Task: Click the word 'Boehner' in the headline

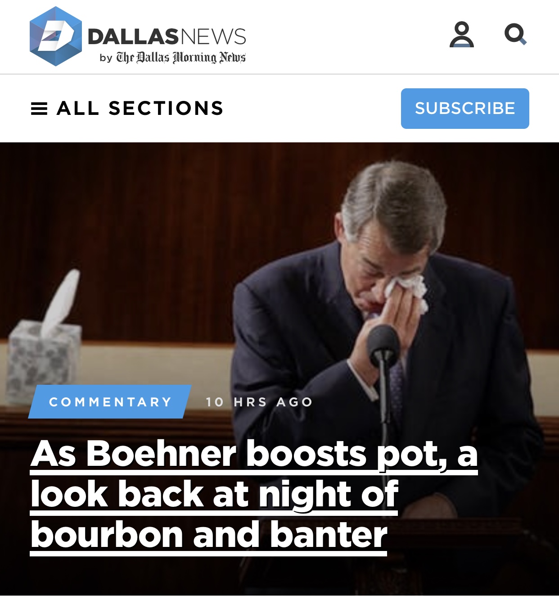Action: 161,454
